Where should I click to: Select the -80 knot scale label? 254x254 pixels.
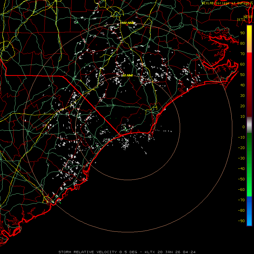tap(241, 211)
